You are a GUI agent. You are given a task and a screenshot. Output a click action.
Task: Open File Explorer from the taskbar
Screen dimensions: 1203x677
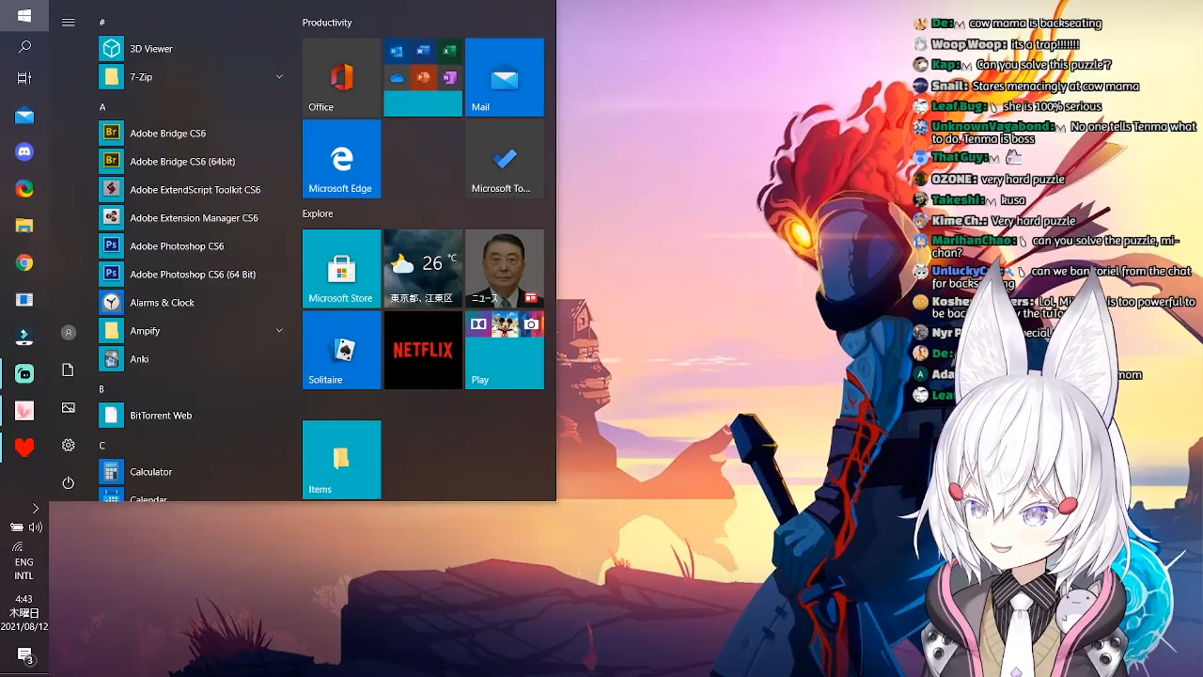point(24,226)
